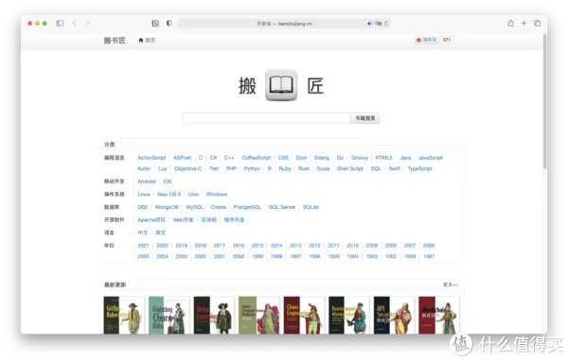Go back with the back arrow
The width and height of the screenshot is (568, 361).
click(x=74, y=23)
